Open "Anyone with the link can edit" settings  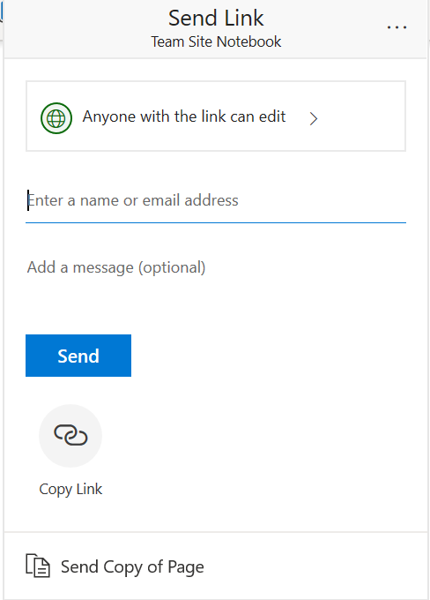pyautogui.click(x=216, y=116)
